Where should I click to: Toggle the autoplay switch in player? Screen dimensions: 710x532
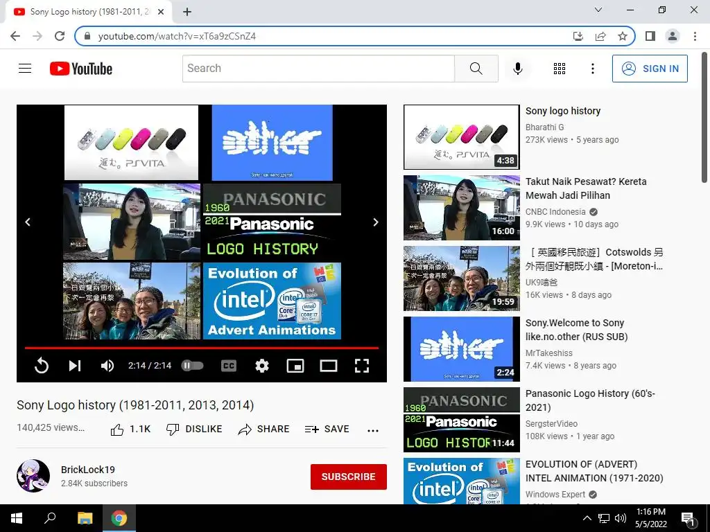193,366
